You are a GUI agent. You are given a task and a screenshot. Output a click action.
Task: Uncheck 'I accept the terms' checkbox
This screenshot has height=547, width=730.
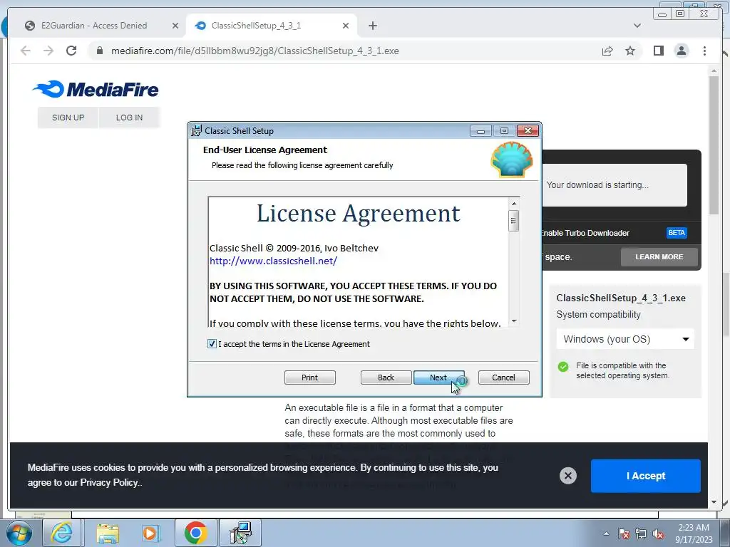212,344
